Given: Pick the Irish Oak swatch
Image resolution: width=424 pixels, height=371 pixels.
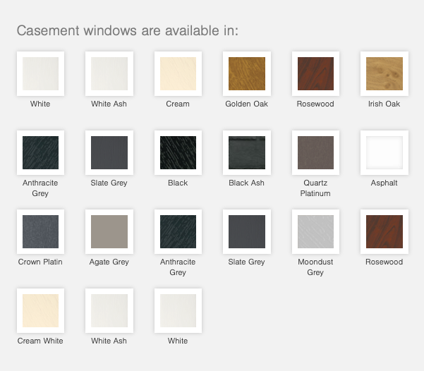Looking at the screenshot, I should [x=384, y=73].
